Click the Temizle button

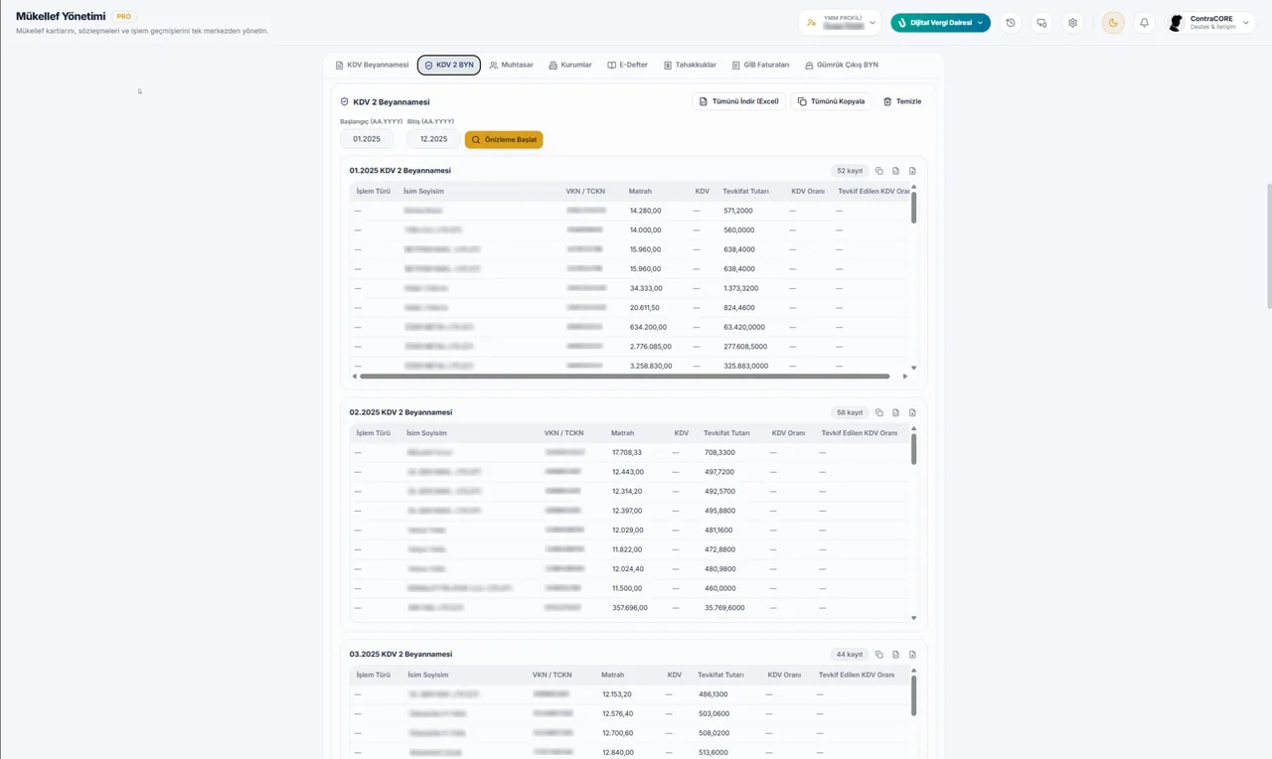click(x=902, y=101)
